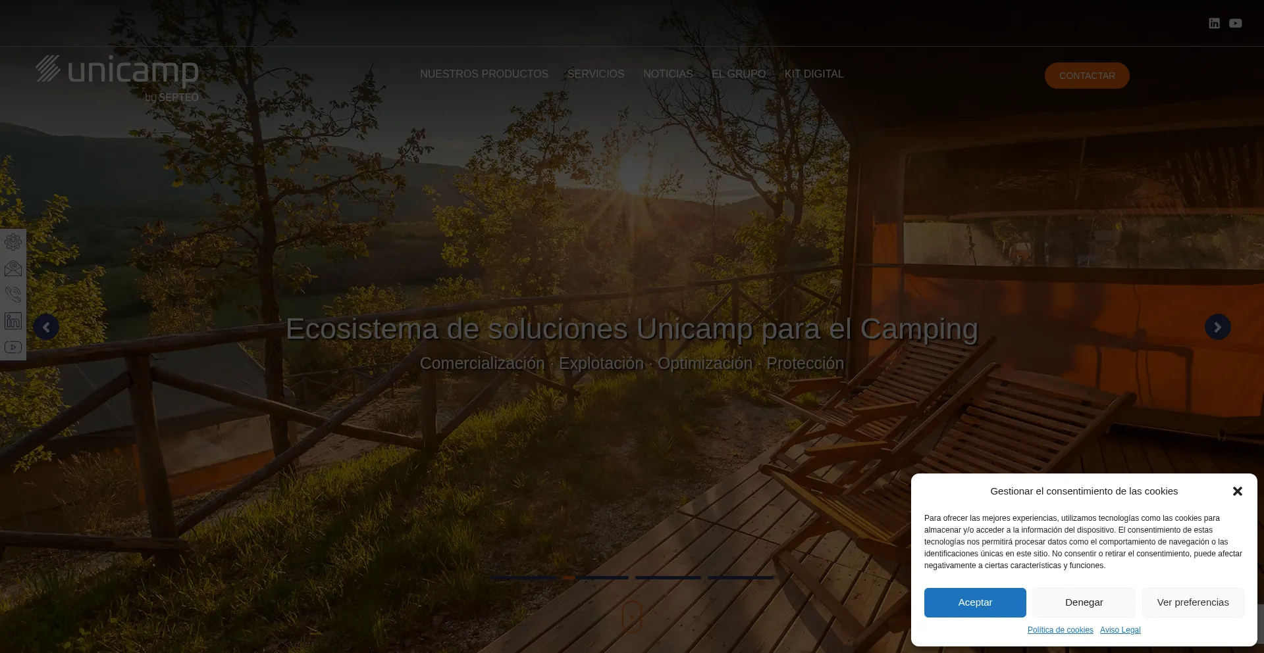This screenshot has width=1264, height=653.
Task: Open LinkedIn icon in top bar
Action: pyautogui.click(x=1214, y=23)
